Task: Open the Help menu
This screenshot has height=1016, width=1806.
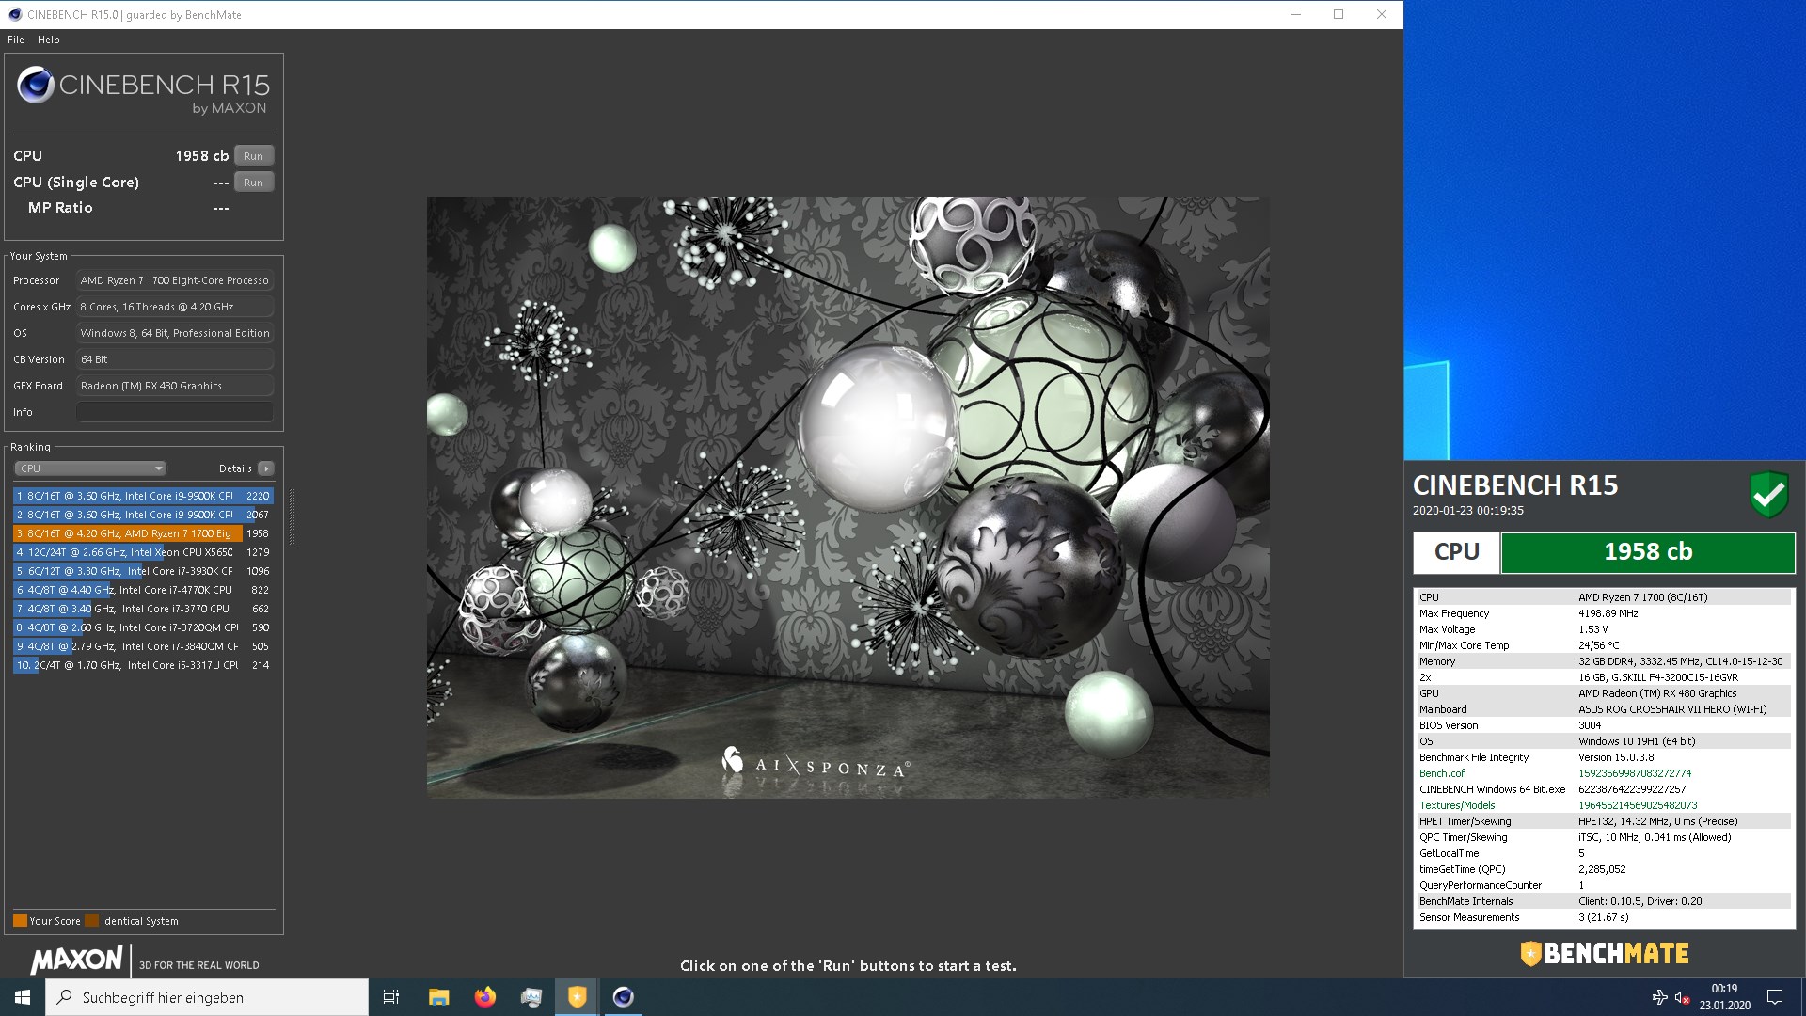Action: point(49,40)
